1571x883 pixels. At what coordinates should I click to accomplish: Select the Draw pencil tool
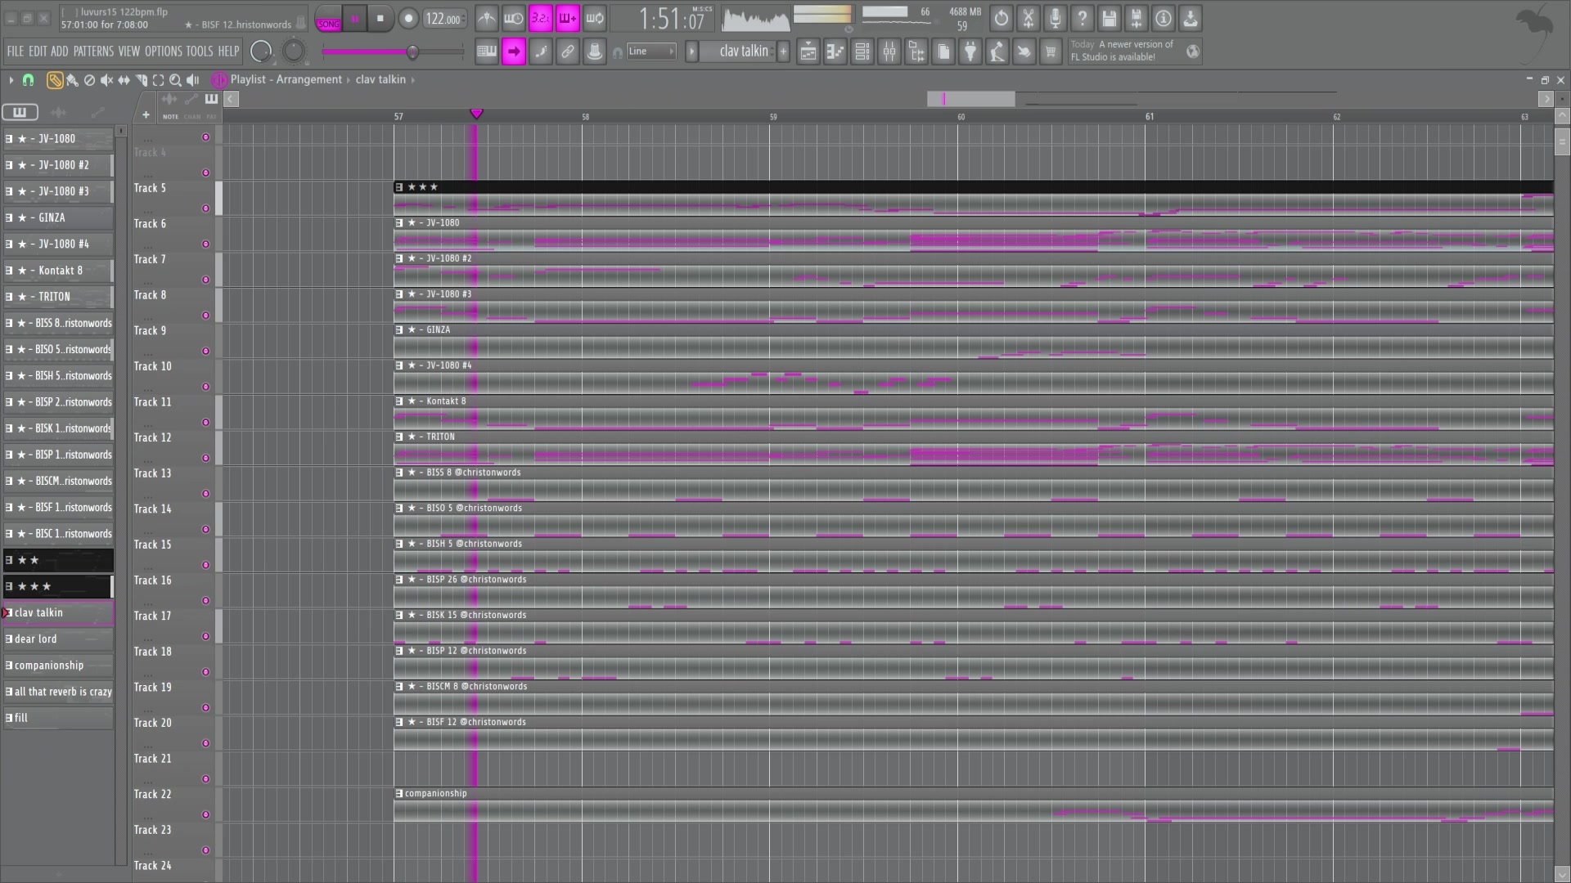pyautogui.click(x=55, y=80)
